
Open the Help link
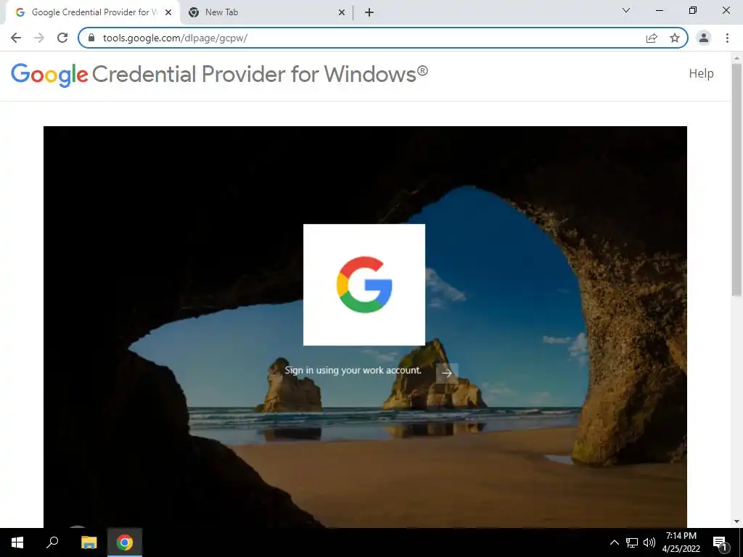[x=702, y=73]
